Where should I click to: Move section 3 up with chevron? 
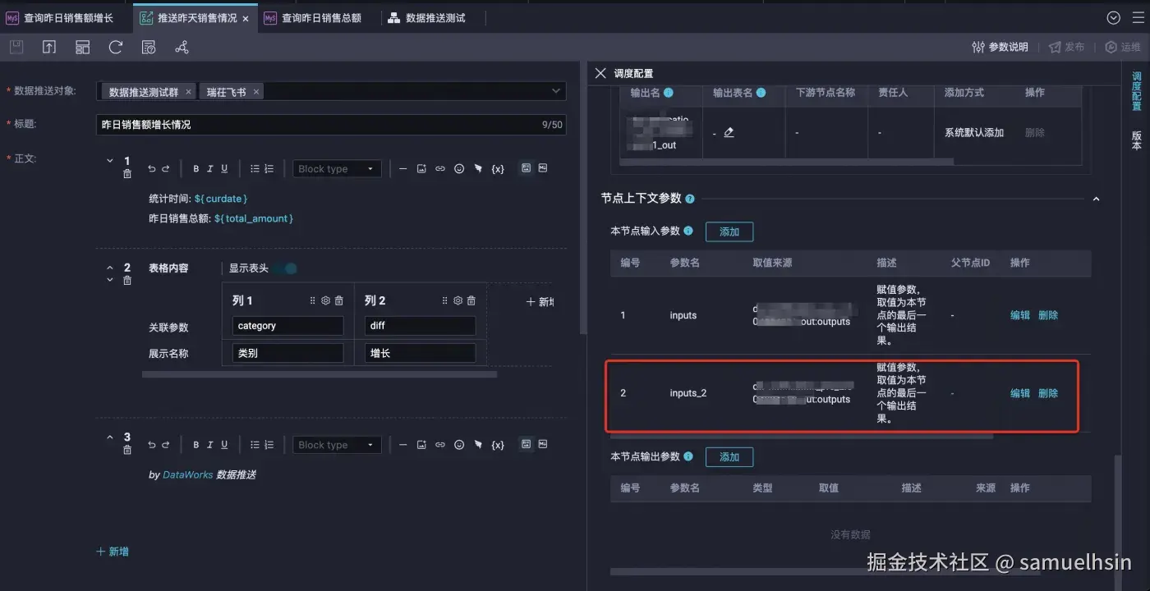click(x=110, y=438)
